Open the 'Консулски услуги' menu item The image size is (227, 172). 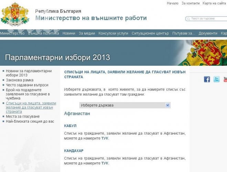click(113, 33)
